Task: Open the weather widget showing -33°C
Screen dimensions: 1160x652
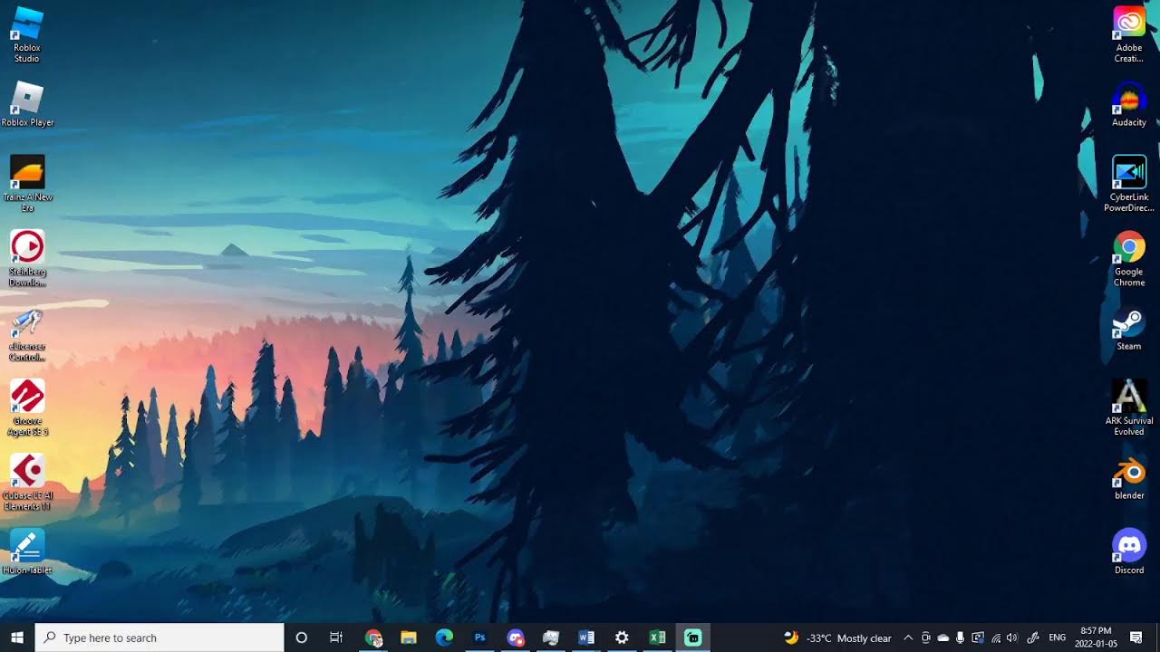Action: pos(837,638)
